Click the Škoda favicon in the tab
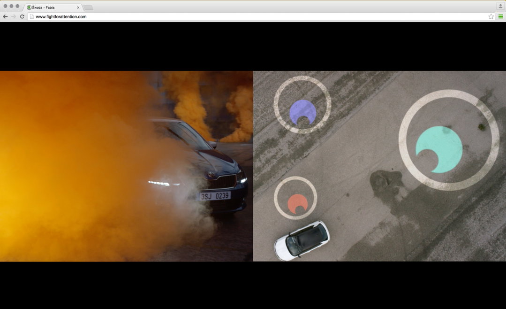506x309 pixels. coord(29,8)
